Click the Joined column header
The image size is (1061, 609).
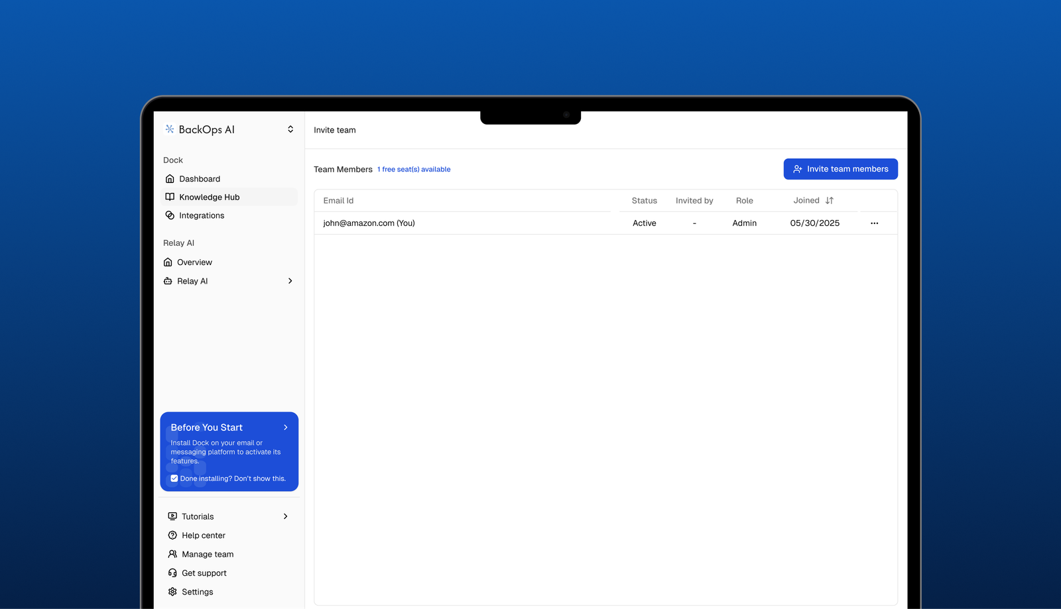point(806,201)
